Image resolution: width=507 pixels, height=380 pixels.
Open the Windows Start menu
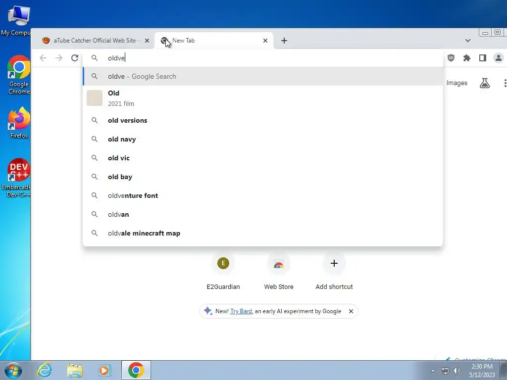(13, 370)
